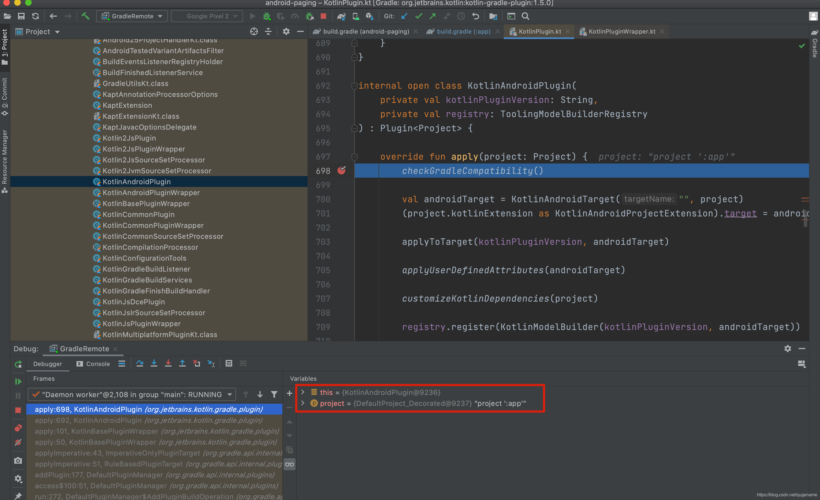Select KaptExtension in project tree
Viewport: 820px width, 500px height.
pos(127,105)
